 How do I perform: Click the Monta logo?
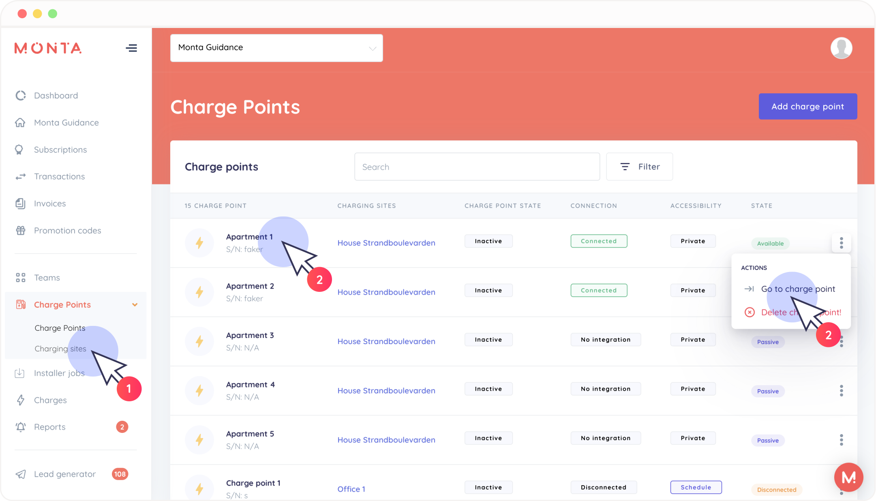coord(48,48)
